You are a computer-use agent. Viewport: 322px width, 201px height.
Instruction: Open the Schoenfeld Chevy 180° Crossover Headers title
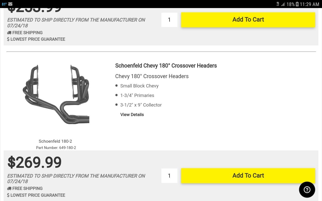click(166, 66)
